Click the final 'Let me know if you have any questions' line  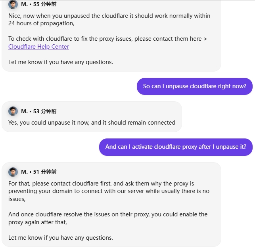pos(61,238)
